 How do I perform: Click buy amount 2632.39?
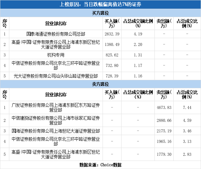pos(112,34)
